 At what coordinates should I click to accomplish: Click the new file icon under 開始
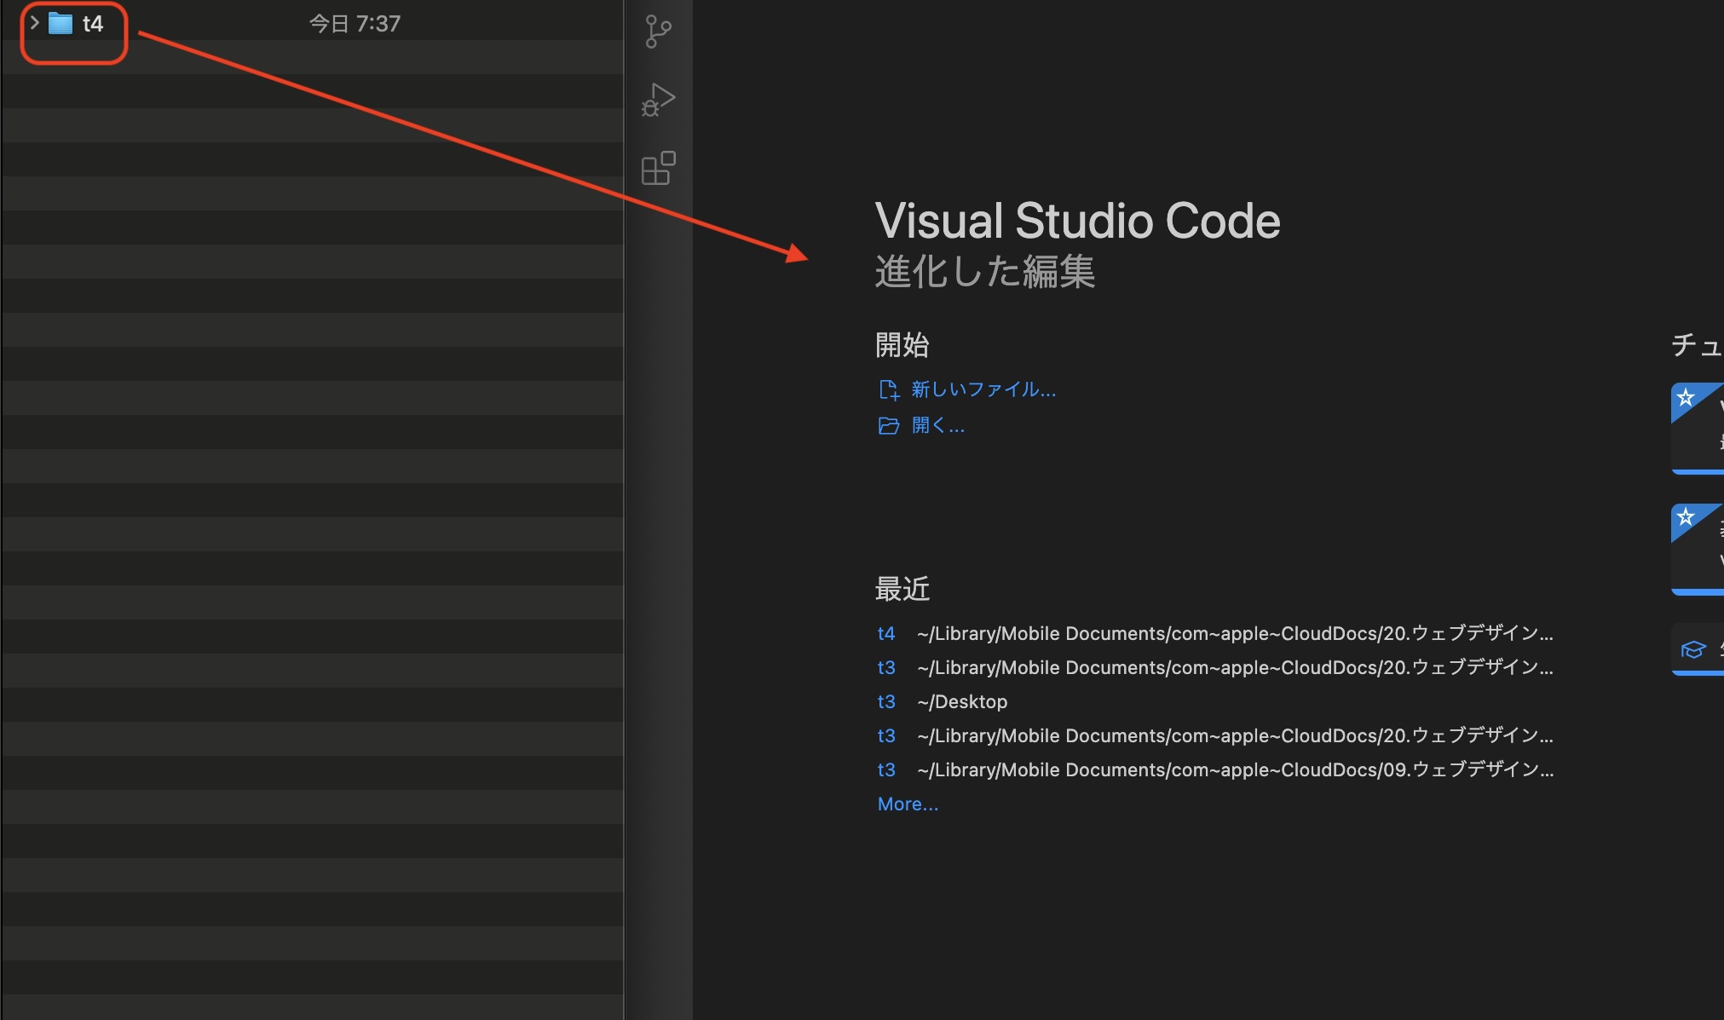889,390
